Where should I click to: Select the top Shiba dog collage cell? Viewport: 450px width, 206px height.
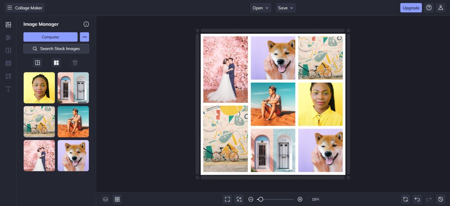pos(273,58)
